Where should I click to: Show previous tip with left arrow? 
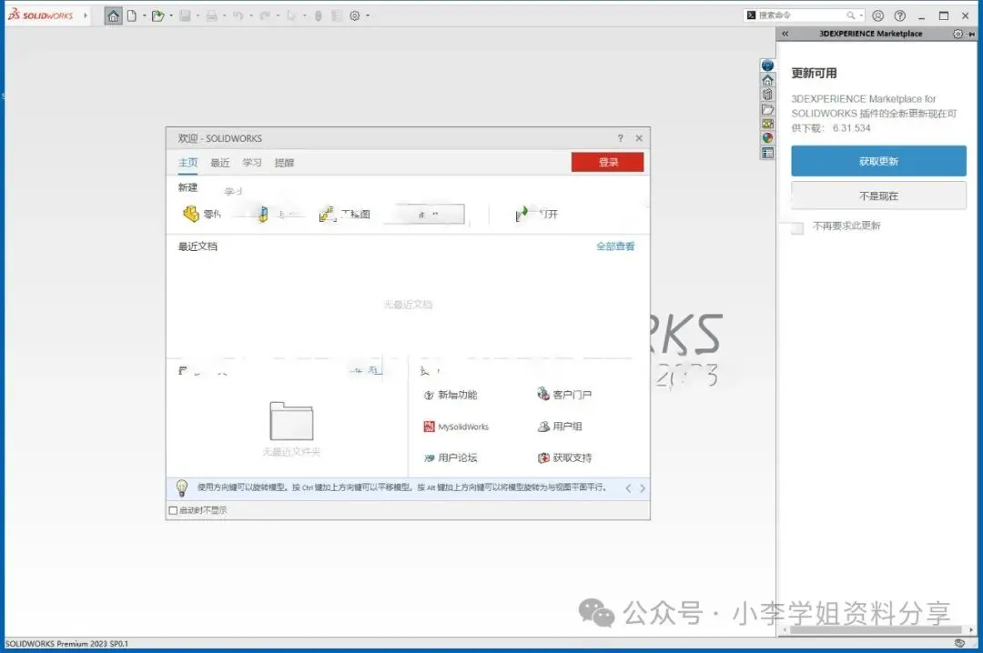tap(628, 488)
